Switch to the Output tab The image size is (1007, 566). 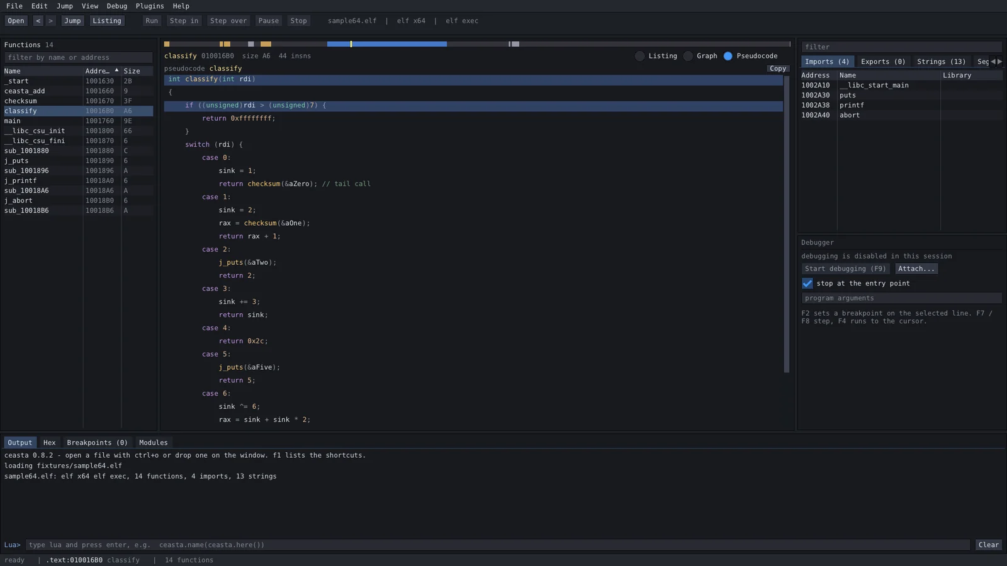(x=20, y=443)
